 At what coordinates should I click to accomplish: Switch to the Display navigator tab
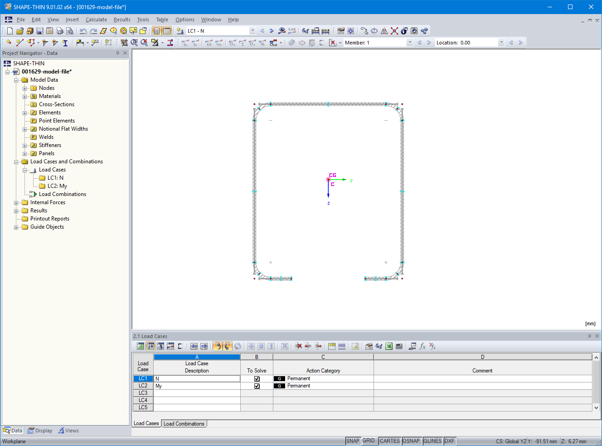pyautogui.click(x=40, y=431)
